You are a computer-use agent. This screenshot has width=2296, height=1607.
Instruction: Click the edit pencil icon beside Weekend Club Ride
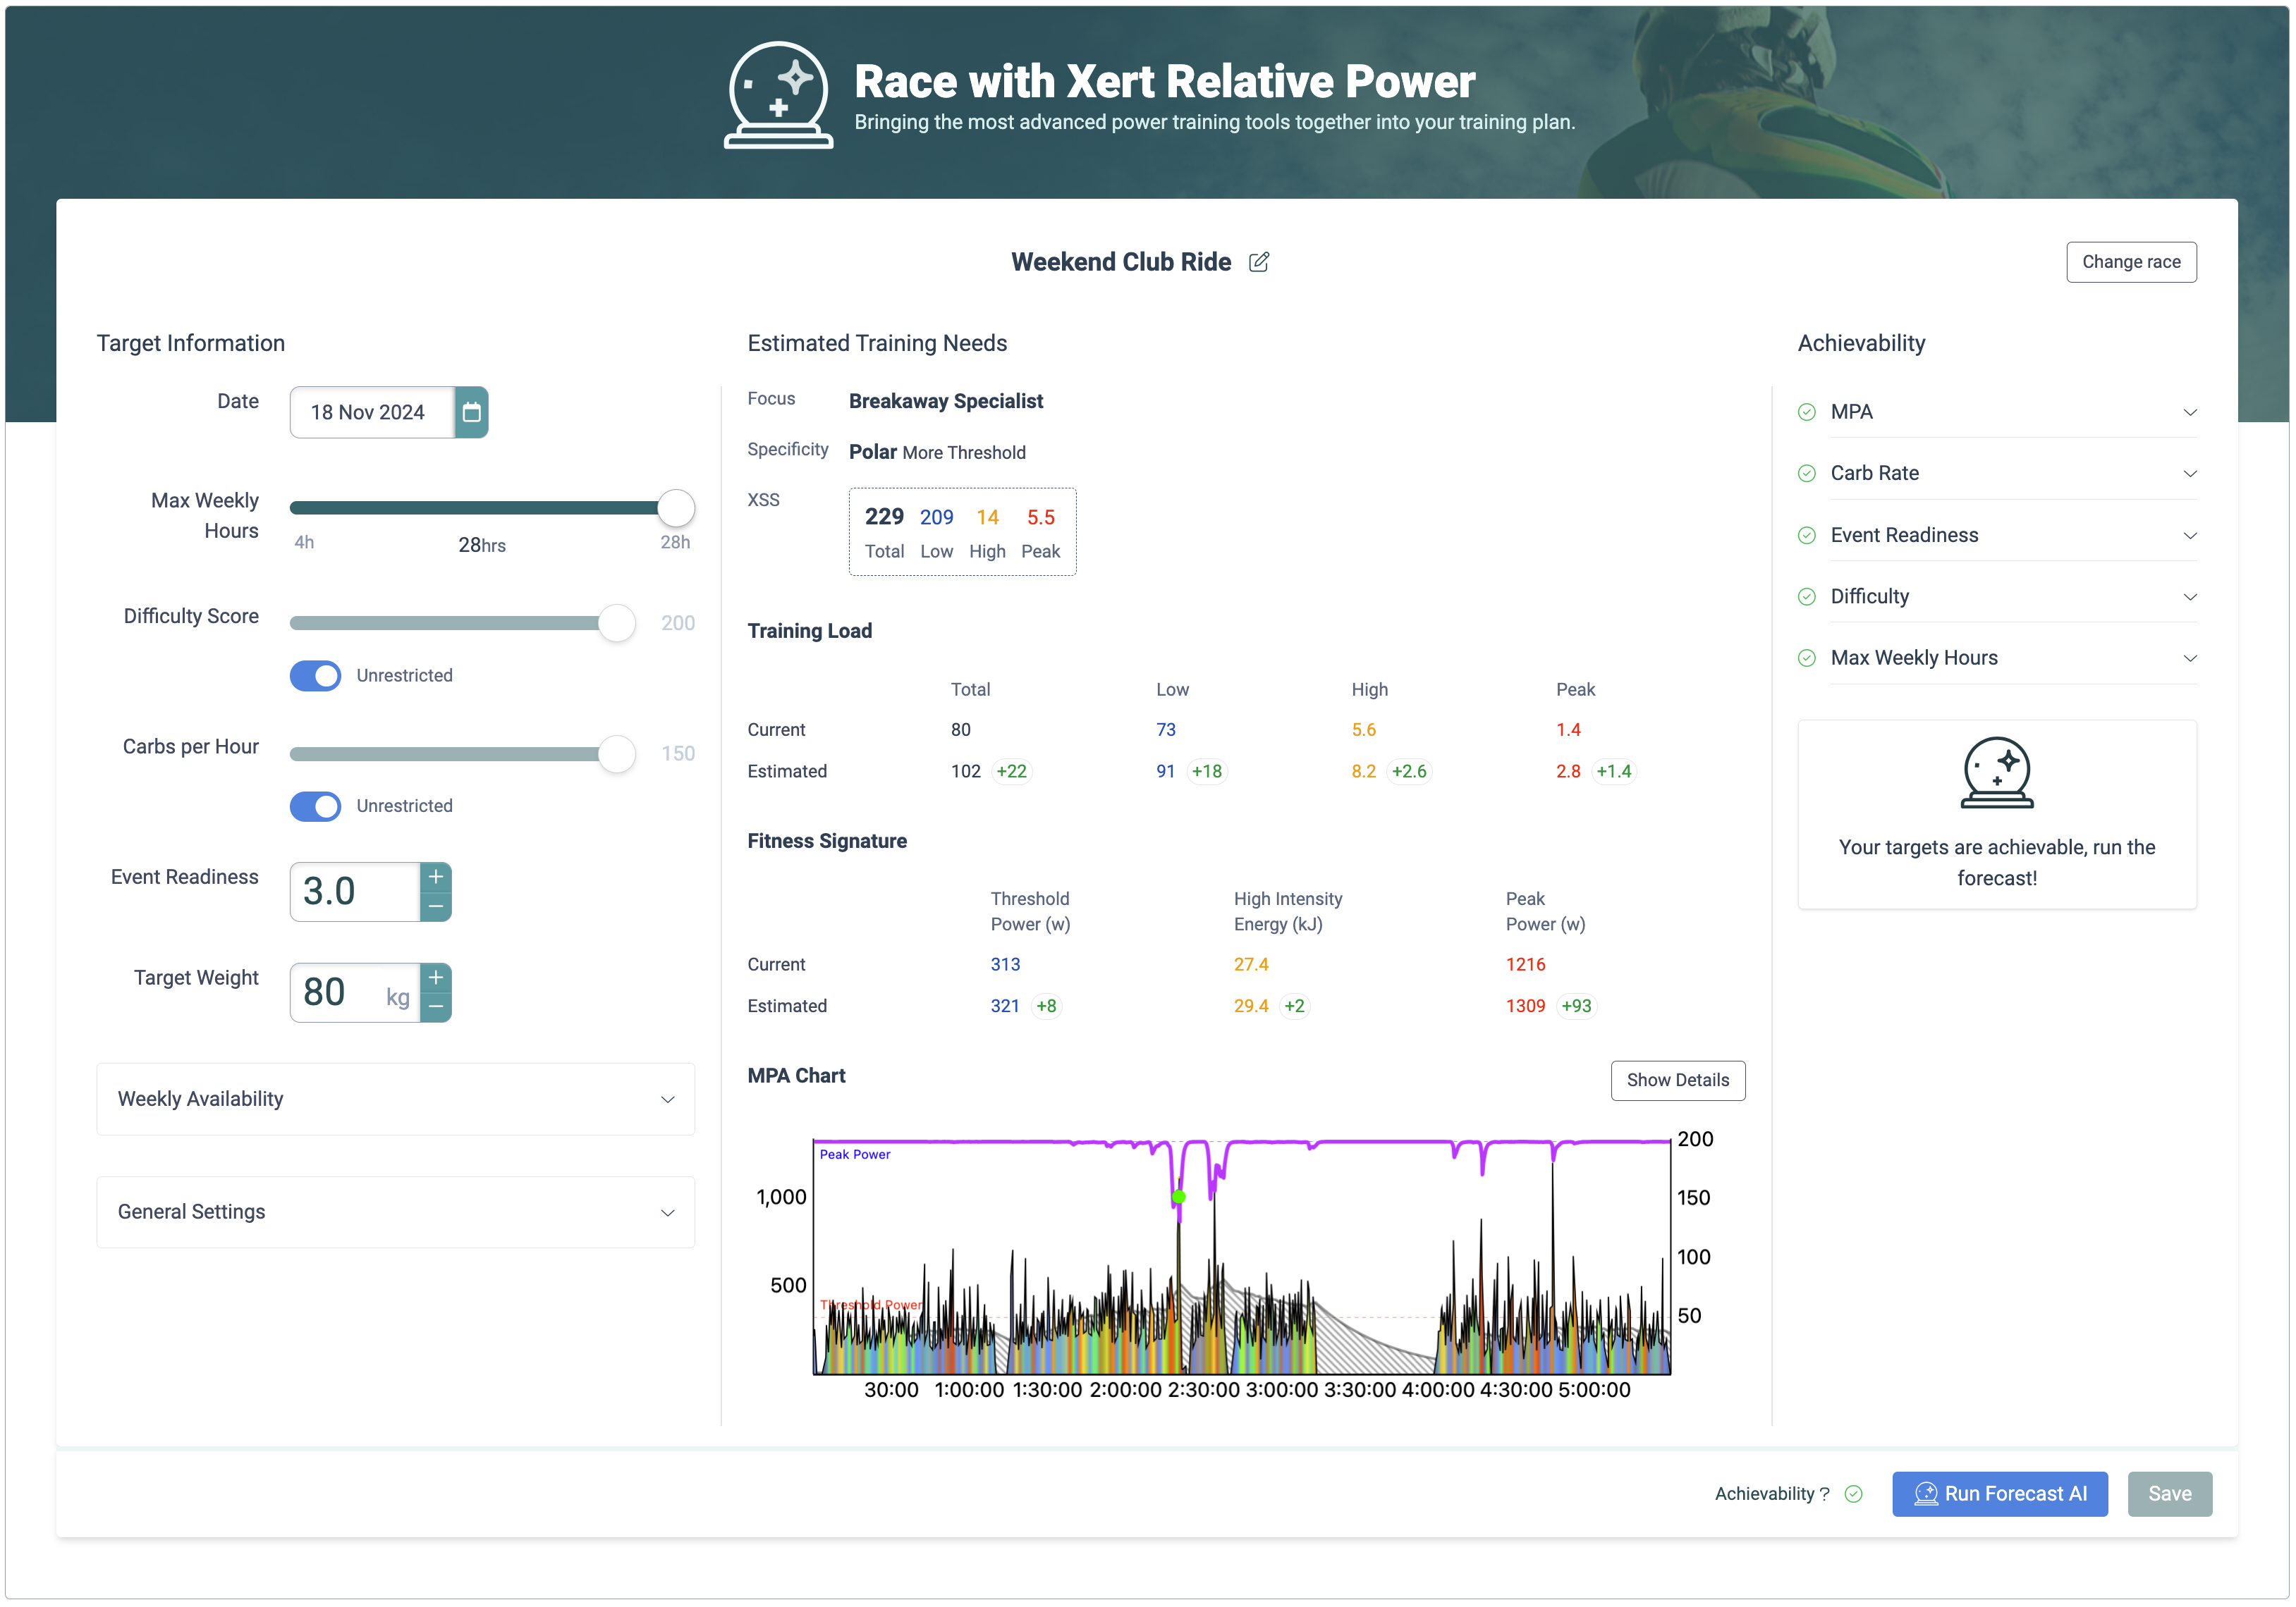(x=1259, y=261)
